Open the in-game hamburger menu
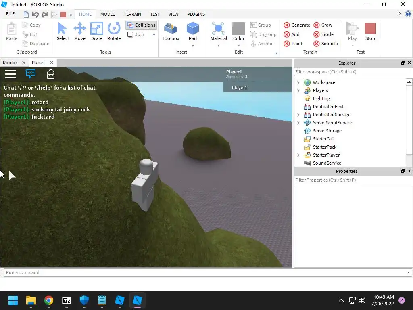The height and width of the screenshot is (310, 413). (10, 74)
